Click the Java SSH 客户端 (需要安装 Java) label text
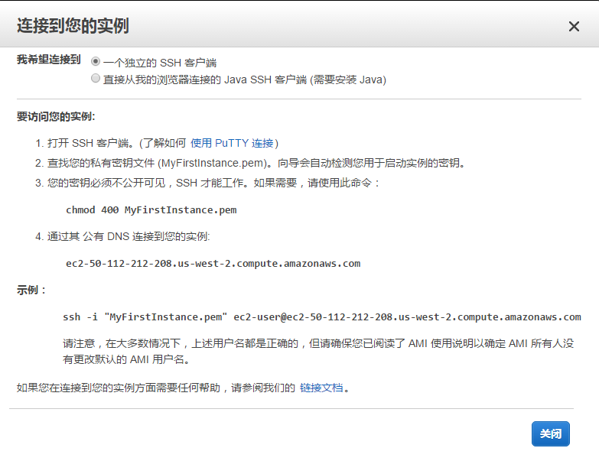This screenshot has height=461, width=599. [x=245, y=80]
